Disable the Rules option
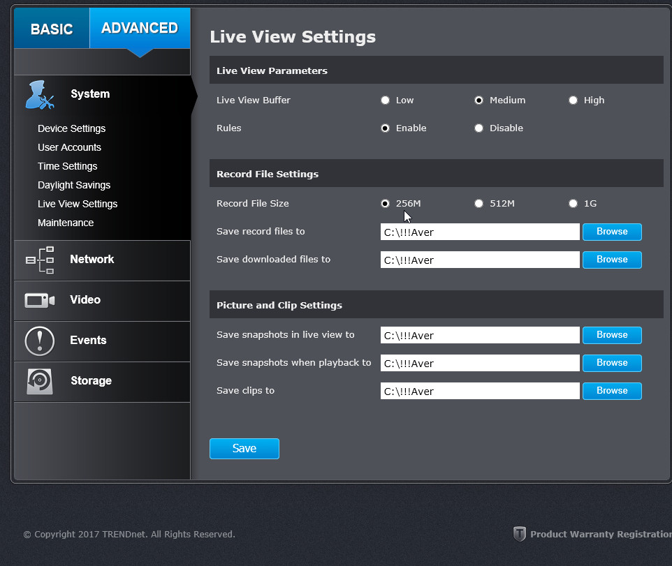This screenshot has width=672, height=566. (479, 128)
